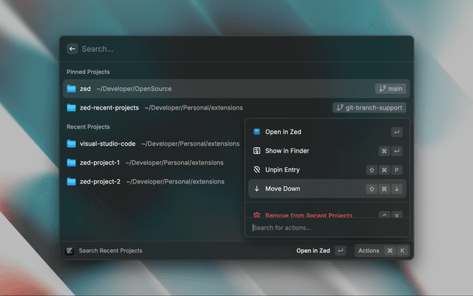473x296 pixels.
Task: Choose Remove from Recent Projects
Action: [308, 215]
